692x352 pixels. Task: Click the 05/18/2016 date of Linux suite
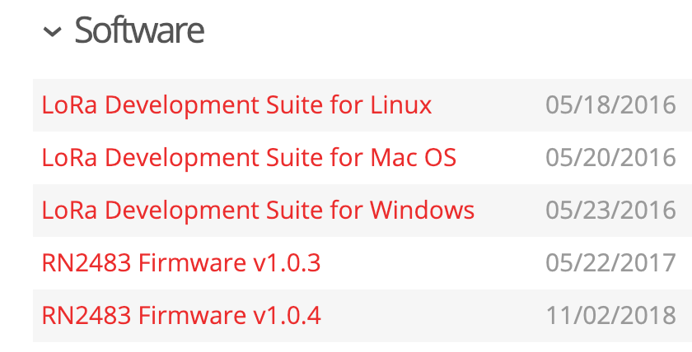[610, 105]
